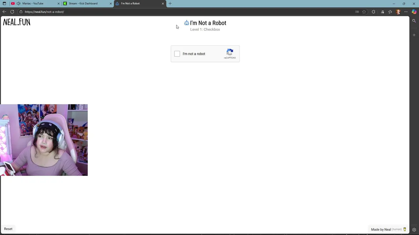
Task: Close the I'm Not a Robot tab
Action: [x=163, y=4]
